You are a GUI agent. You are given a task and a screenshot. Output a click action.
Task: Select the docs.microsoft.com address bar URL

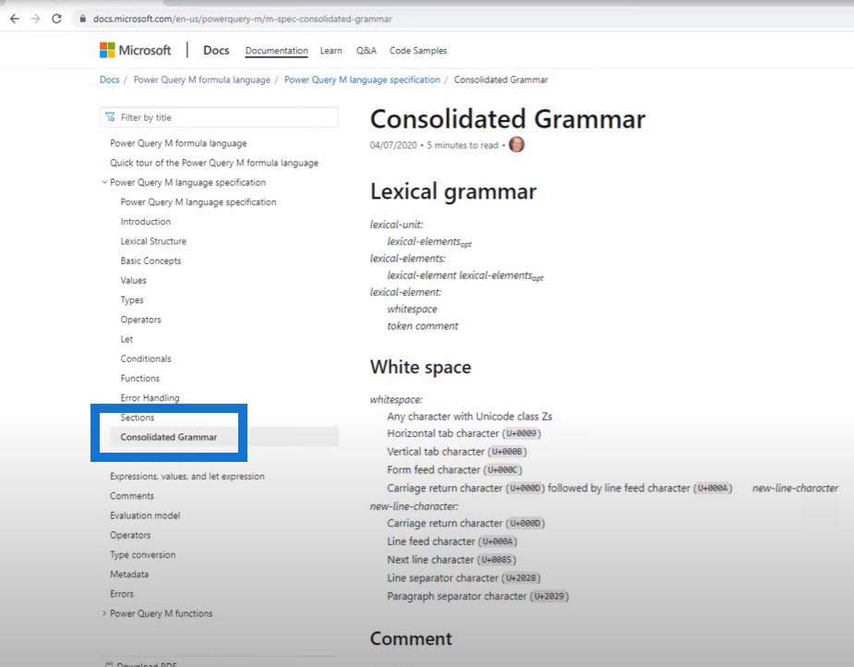point(243,18)
